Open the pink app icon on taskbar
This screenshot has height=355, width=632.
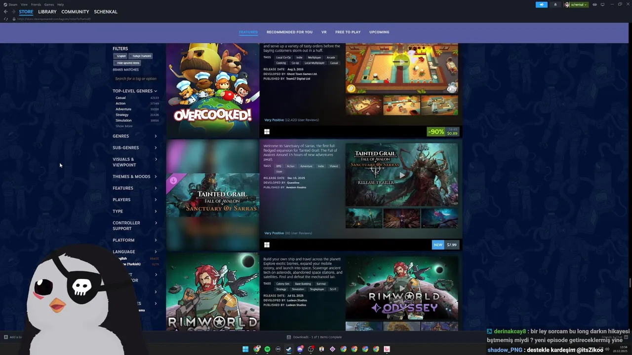tap(387, 349)
